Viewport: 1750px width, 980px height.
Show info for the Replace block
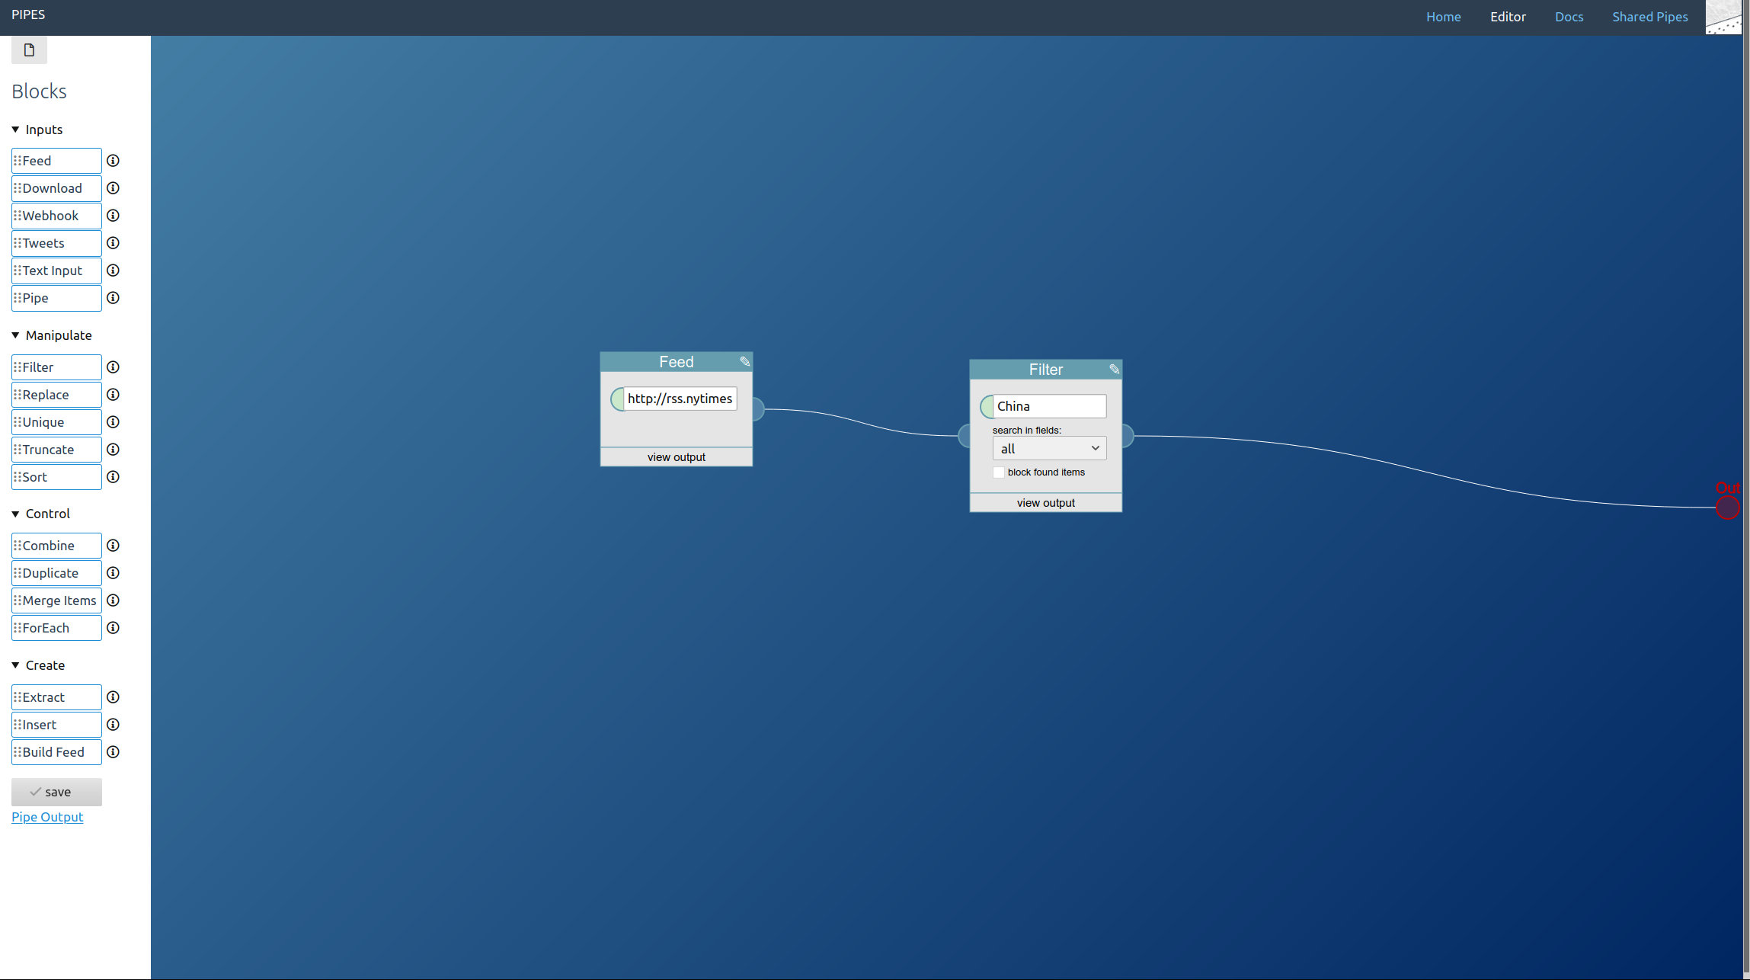point(113,395)
